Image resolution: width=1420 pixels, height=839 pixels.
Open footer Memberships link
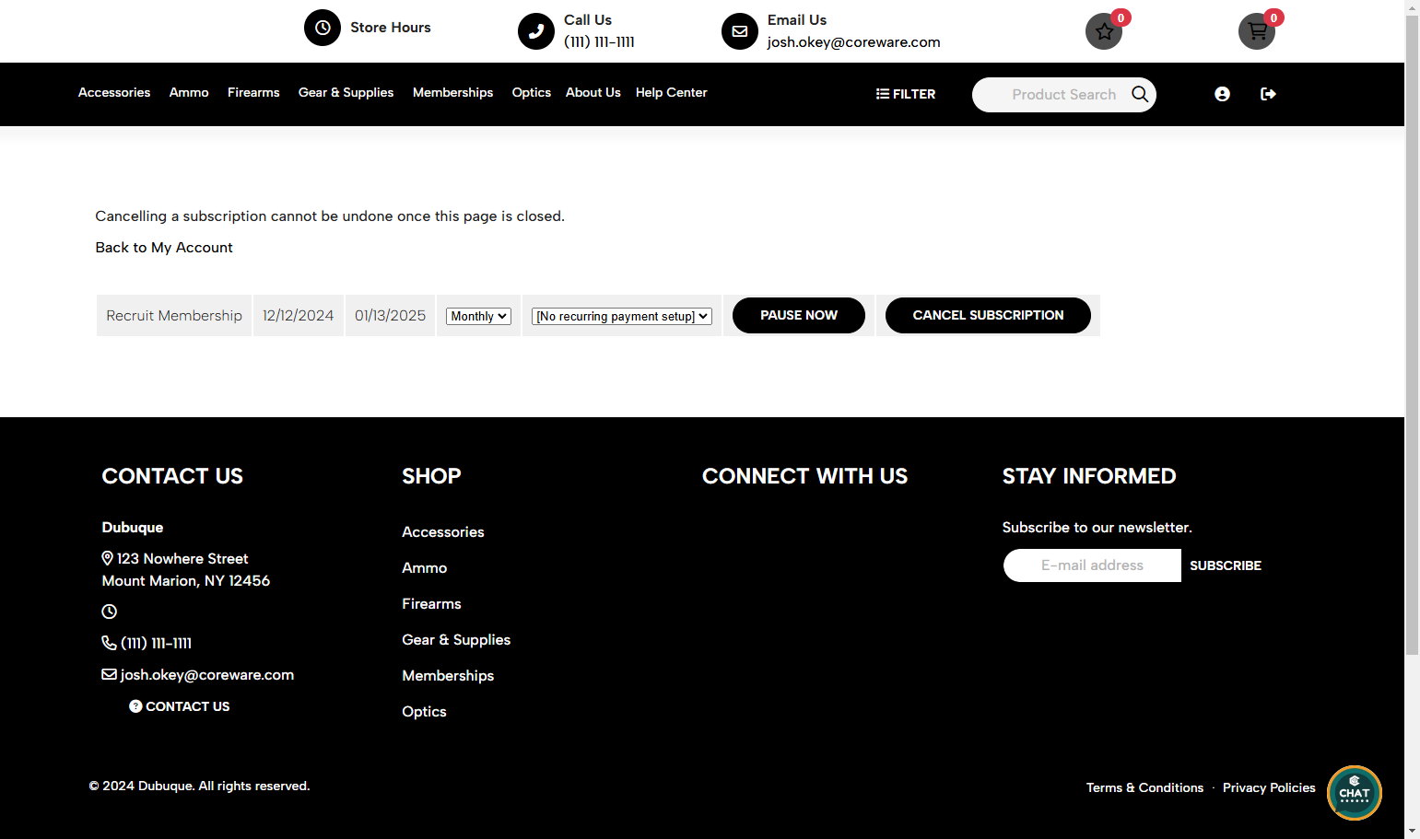pyautogui.click(x=448, y=675)
